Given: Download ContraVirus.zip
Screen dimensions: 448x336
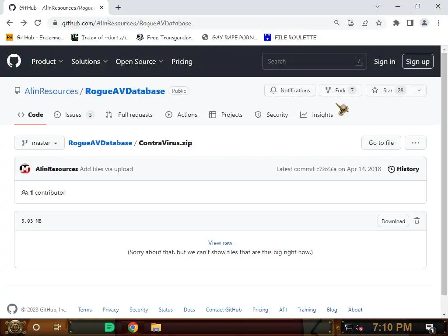Looking at the screenshot, I should pos(393,221).
